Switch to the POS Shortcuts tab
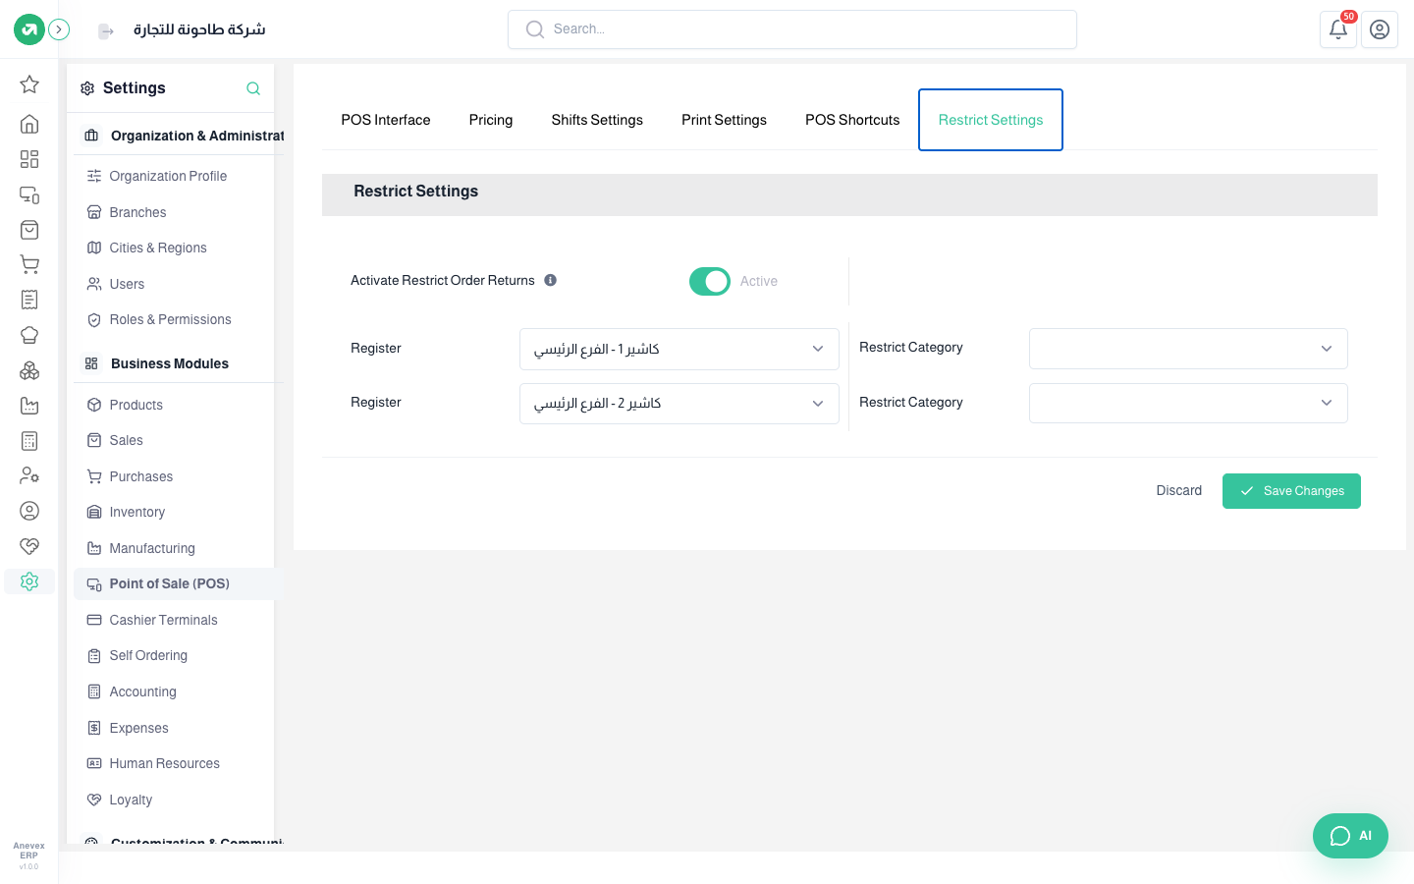 (852, 120)
